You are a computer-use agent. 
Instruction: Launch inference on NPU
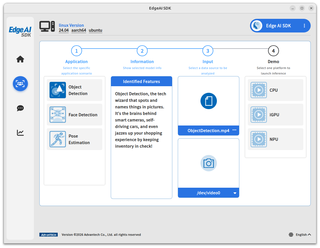pyautogui.click(x=275, y=139)
